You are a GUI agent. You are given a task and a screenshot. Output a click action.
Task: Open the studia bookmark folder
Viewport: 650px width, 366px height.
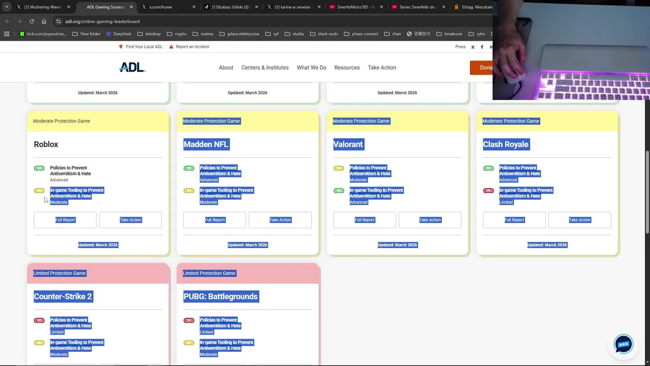point(294,34)
